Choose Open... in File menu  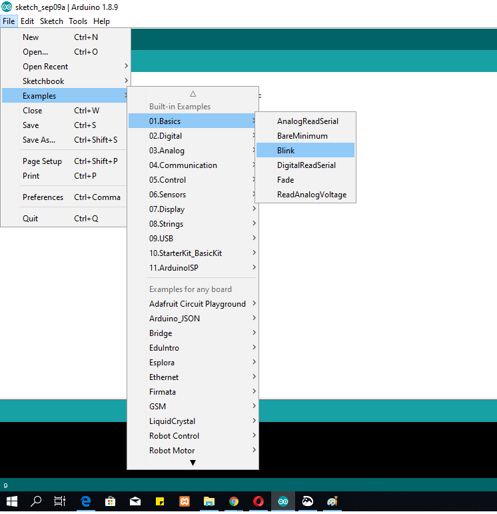pos(64,52)
